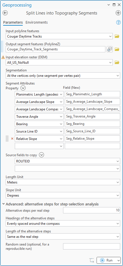
Task: Edit the Seg_Traverse_Angle field name
Action: pos(92,116)
